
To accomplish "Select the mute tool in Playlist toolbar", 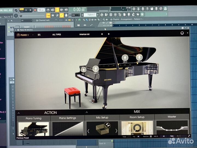I will click(92, 20).
